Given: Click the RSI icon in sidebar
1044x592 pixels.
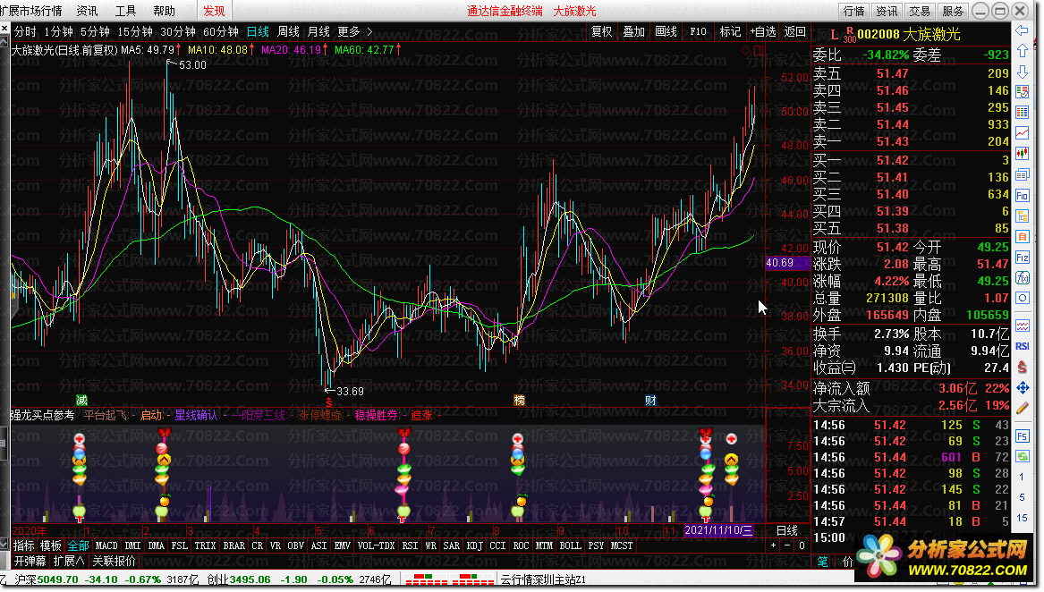Looking at the screenshot, I should 1022,346.
